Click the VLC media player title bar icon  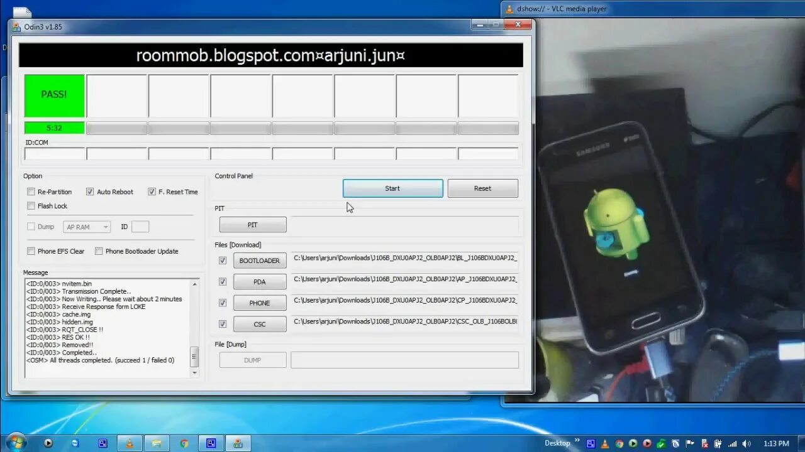[x=509, y=9]
